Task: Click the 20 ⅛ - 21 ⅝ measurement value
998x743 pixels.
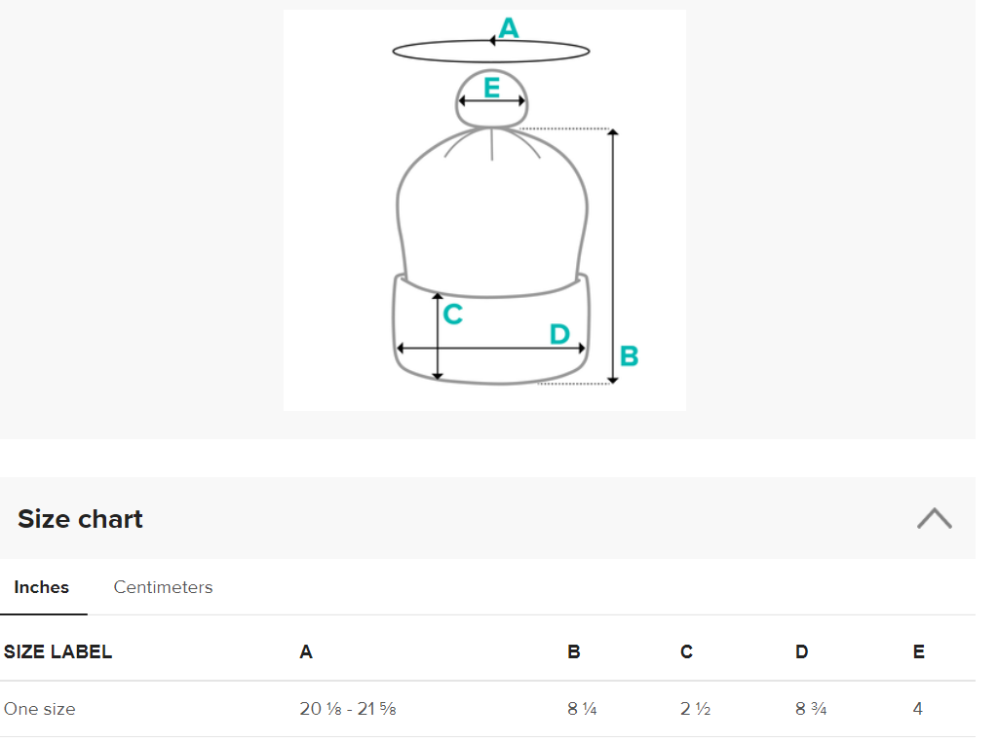Action: [x=347, y=709]
